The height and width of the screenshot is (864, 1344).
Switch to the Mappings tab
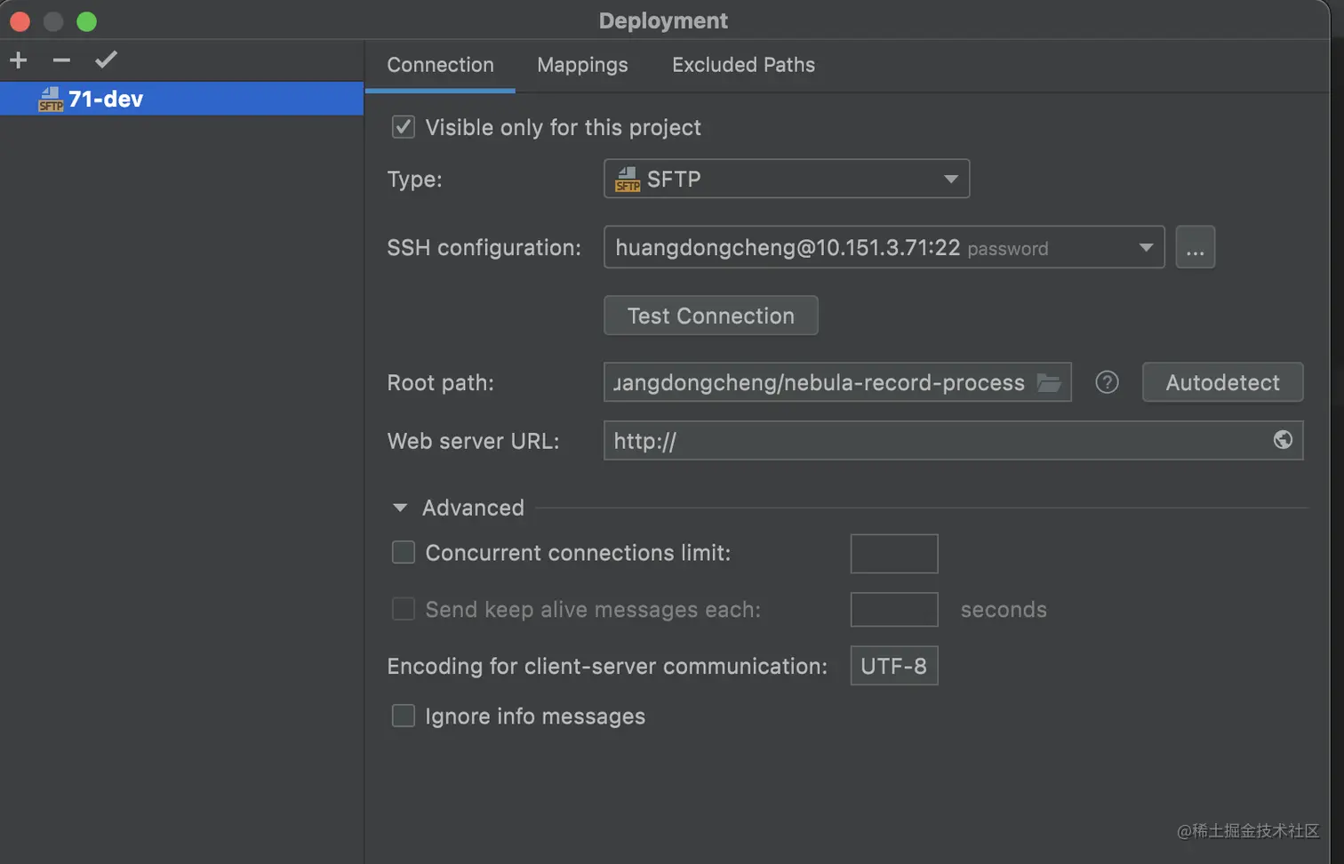click(582, 65)
